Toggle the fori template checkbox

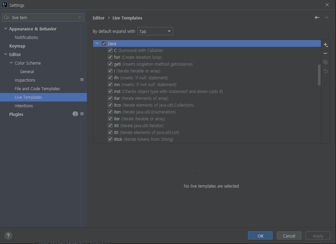point(110,57)
